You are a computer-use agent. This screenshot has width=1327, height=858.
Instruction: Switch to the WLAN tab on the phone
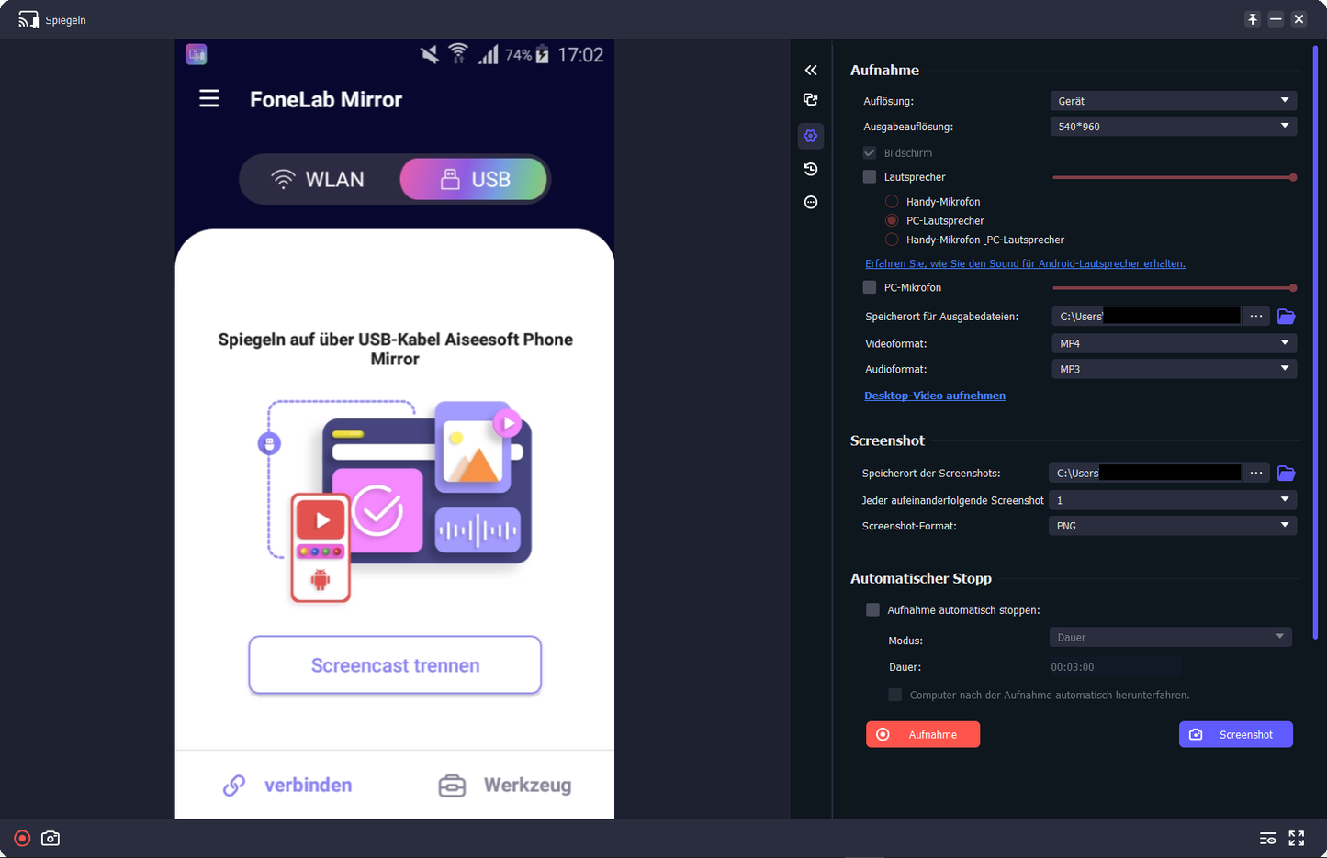[319, 179]
